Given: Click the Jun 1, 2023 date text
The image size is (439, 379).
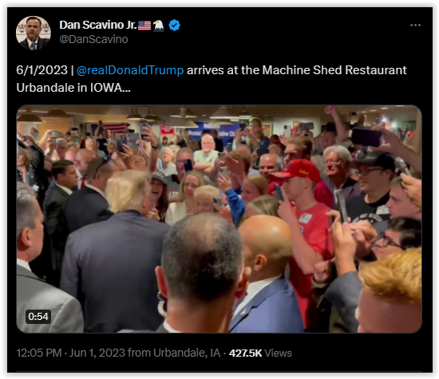Looking at the screenshot, I should [97, 353].
